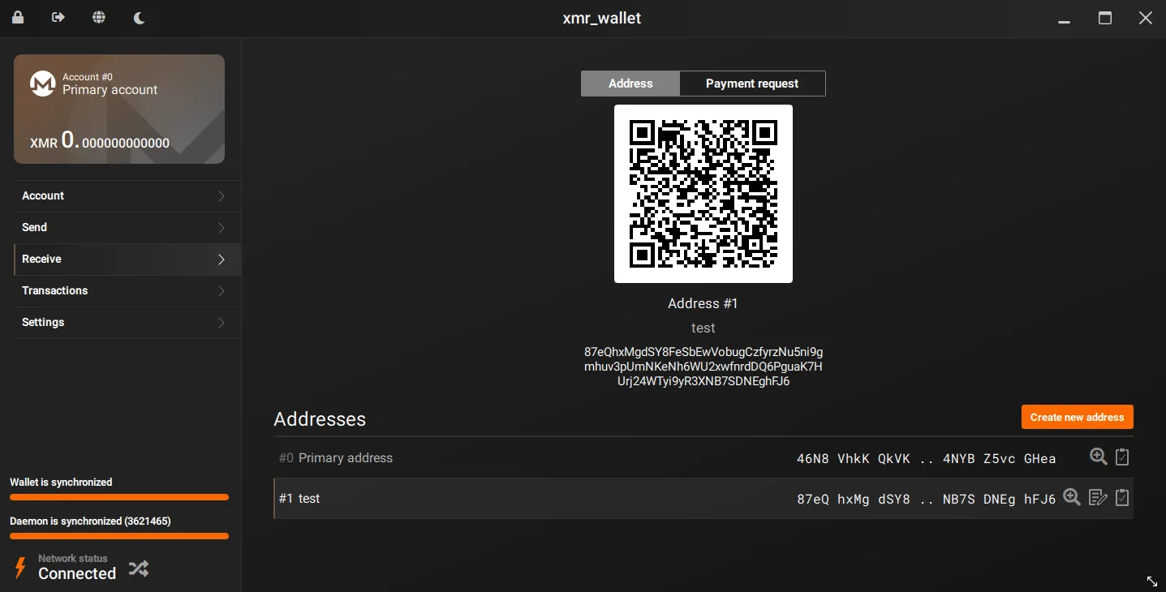Click the full address text starting with 87eQhx
Viewport: 1166px width, 592px height.
(x=703, y=367)
